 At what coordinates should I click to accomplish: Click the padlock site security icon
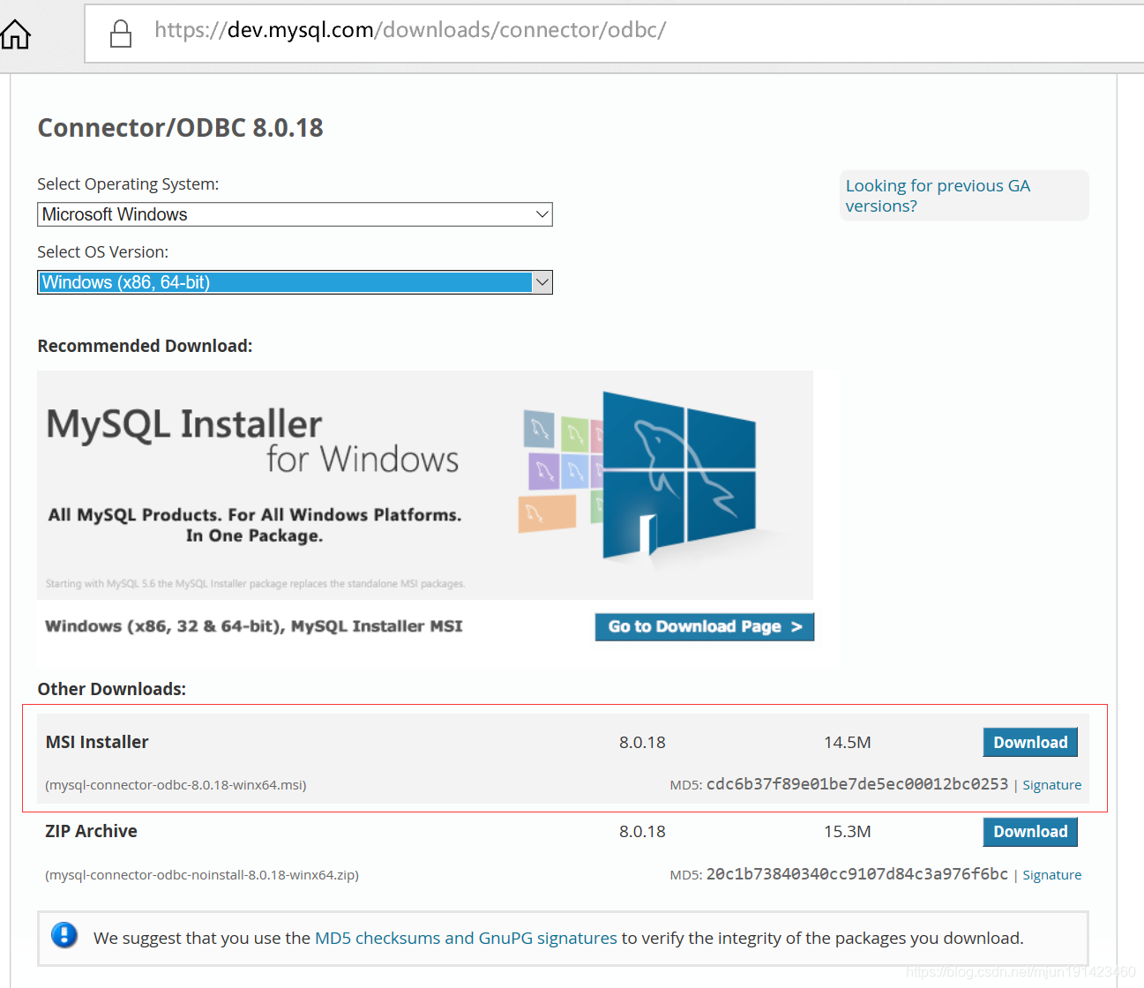pos(121,34)
